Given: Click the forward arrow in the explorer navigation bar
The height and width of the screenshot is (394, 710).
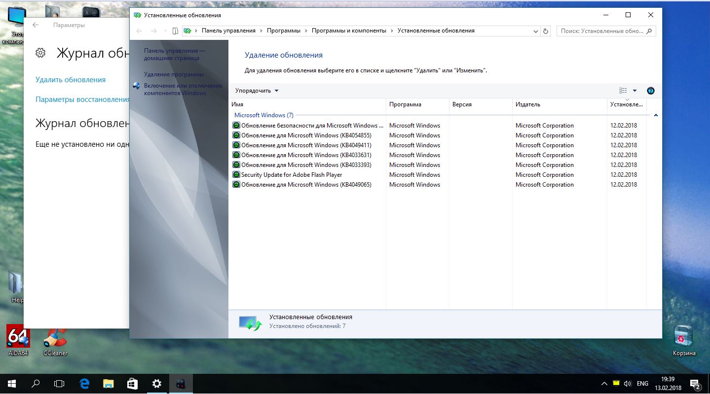Looking at the screenshot, I should pos(153,31).
